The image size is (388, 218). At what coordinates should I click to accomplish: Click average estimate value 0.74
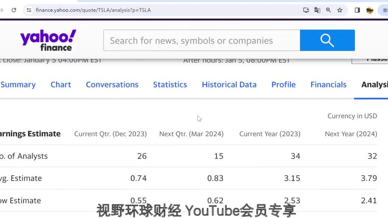click(x=139, y=178)
